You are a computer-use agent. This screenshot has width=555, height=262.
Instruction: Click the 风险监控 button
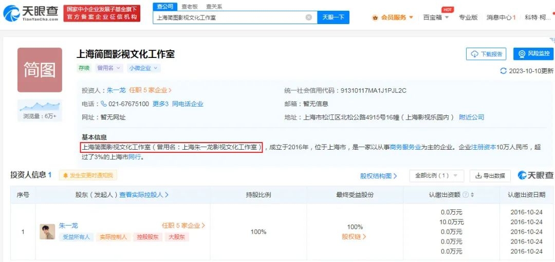pyautogui.click(x=533, y=54)
